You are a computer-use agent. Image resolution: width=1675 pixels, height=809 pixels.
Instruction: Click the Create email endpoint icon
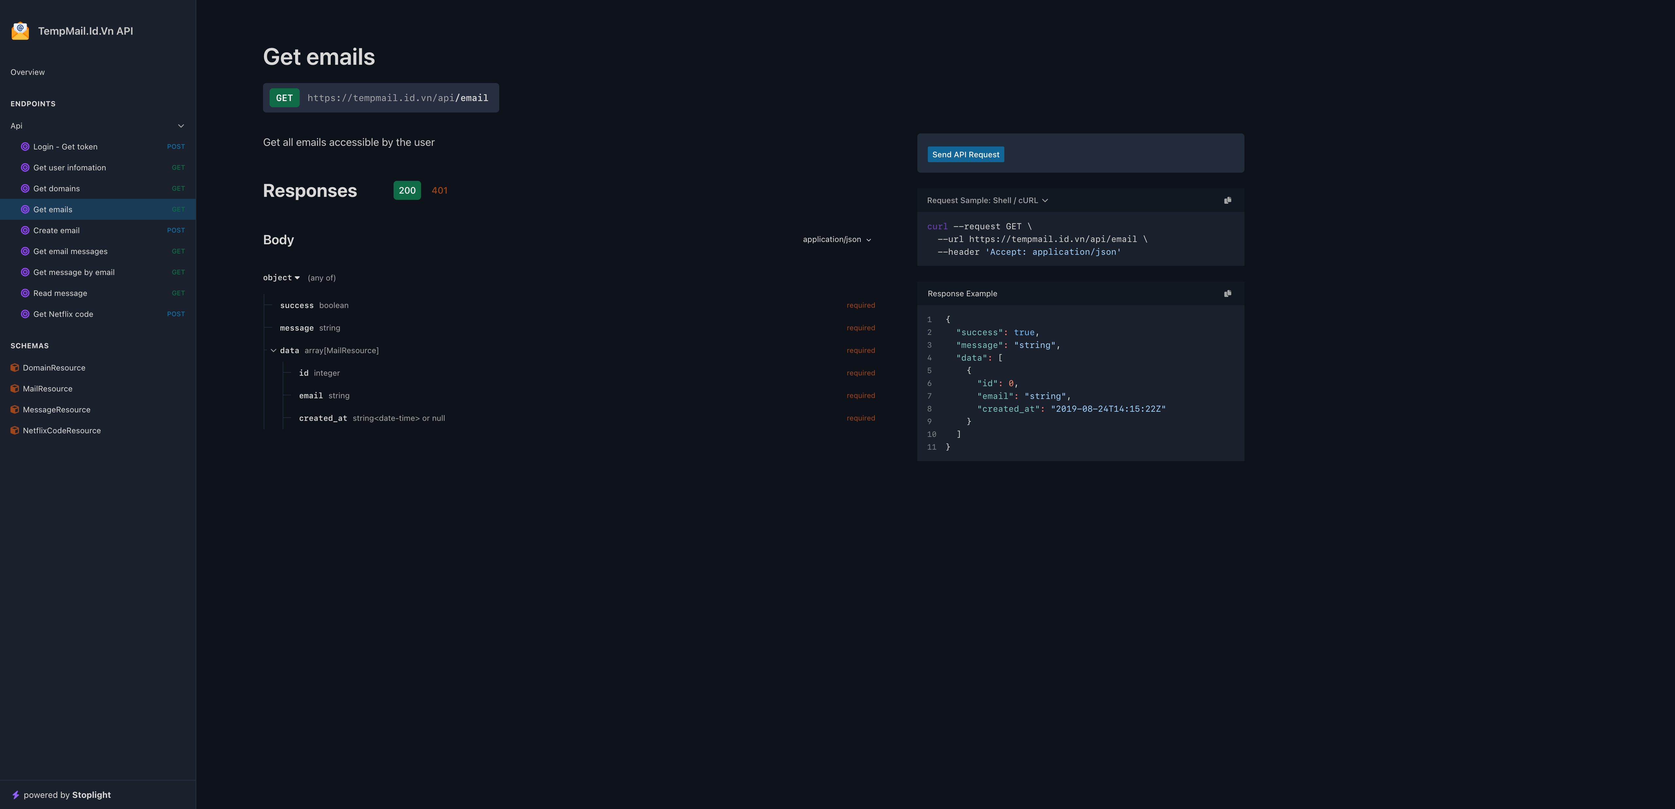pos(26,231)
